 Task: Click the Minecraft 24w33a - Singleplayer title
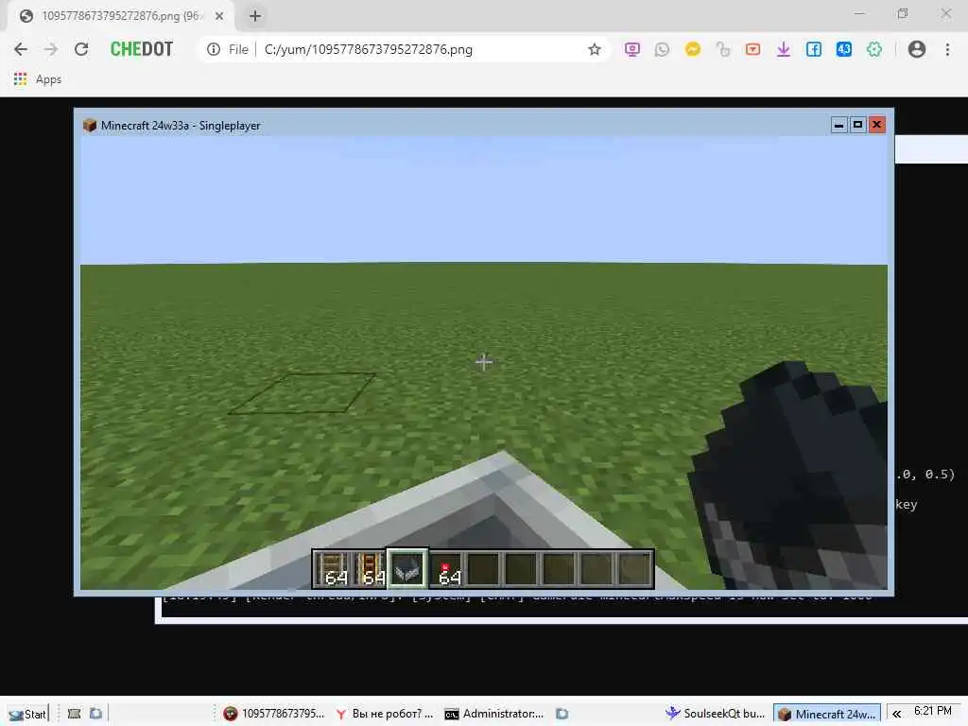[x=181, y=126]
